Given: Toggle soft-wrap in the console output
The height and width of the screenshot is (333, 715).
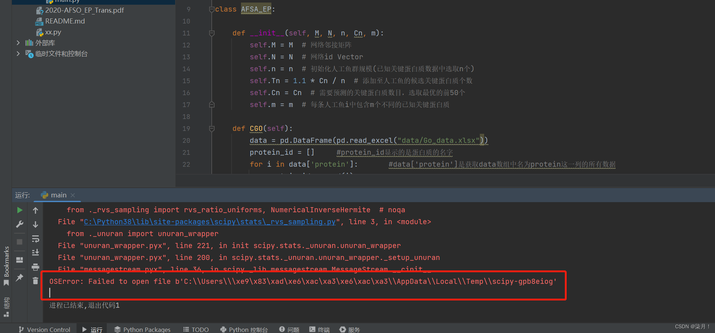Looking at the screenshot, I should click(x=35, y=239).
